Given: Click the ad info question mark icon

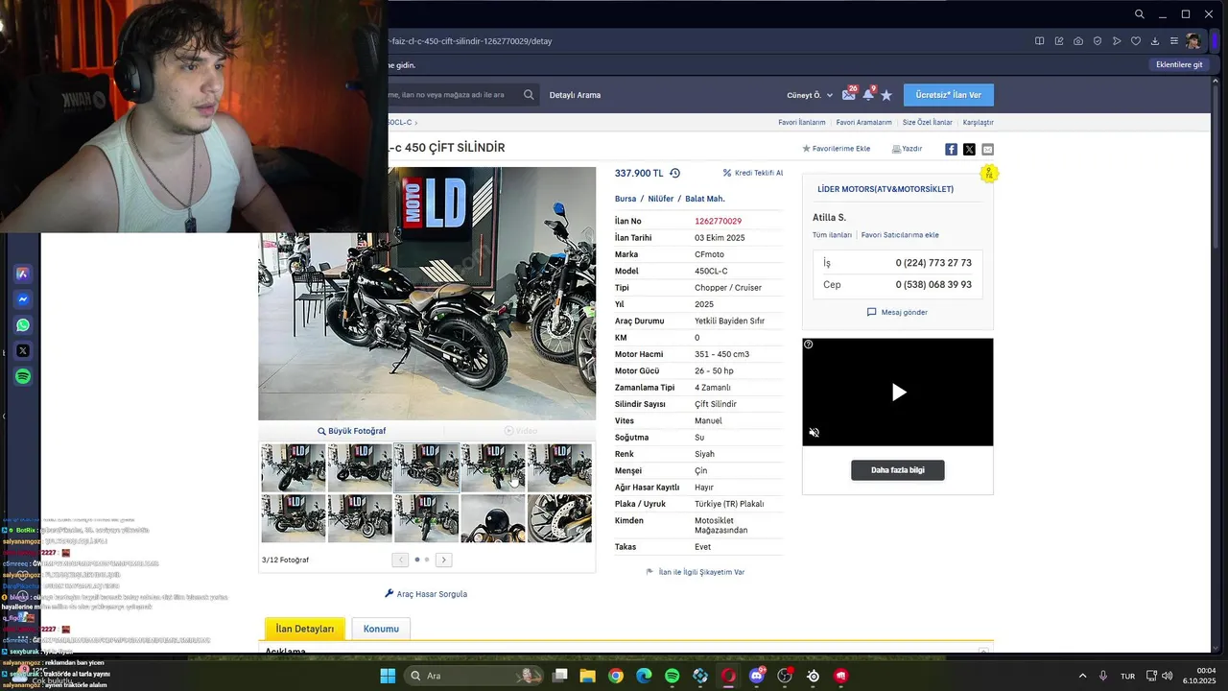Looking at the screenshot, I should coord(809,345).
